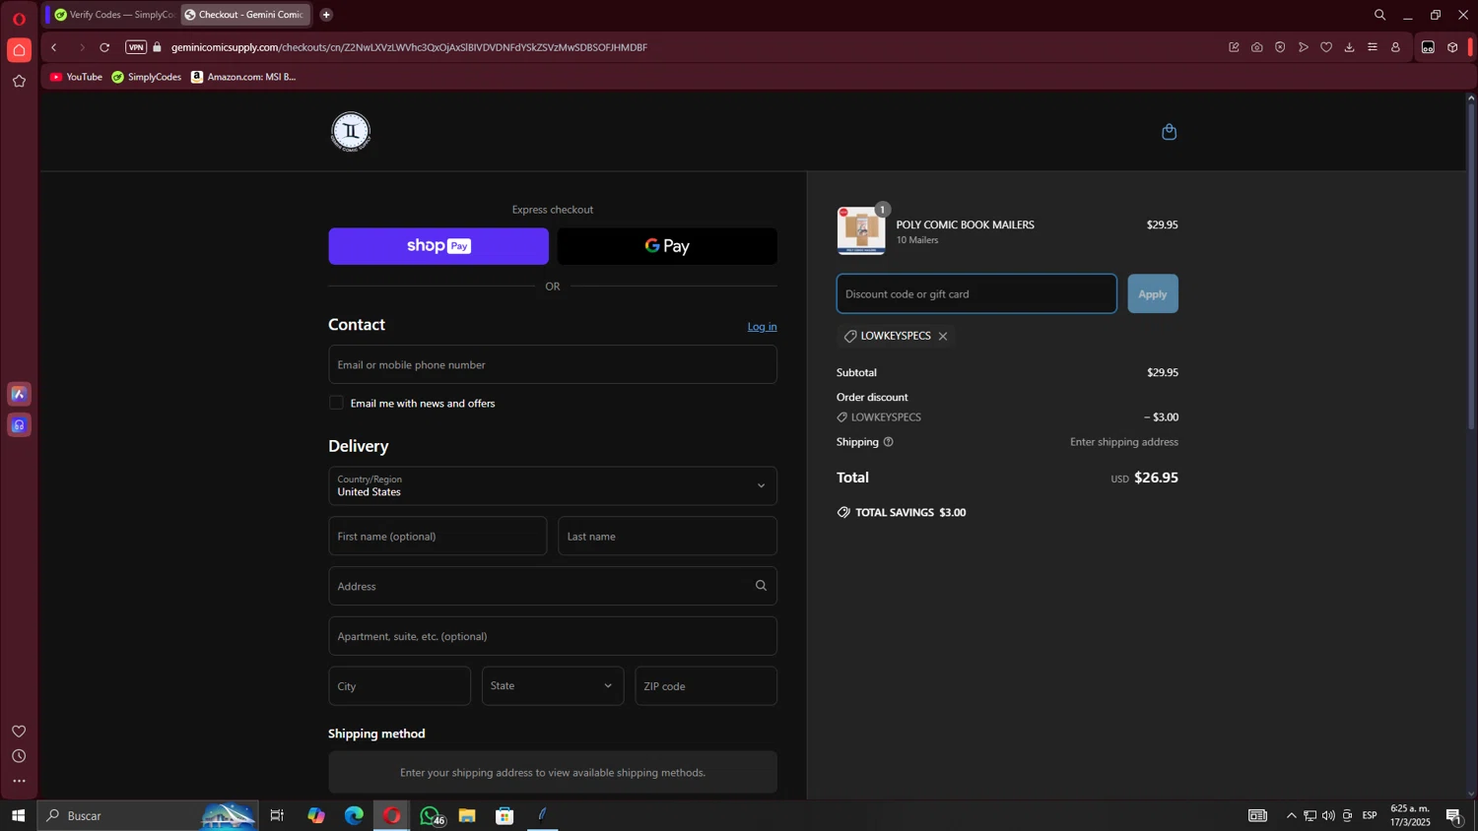Remove the LOWKEYSPECS discount code

pyautogui.click(x=943, y=337)
